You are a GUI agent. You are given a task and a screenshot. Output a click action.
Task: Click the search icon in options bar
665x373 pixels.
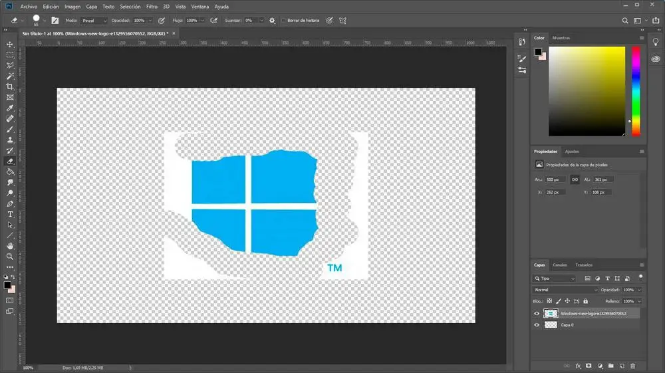pyautogui.click(x=624, y=21)
